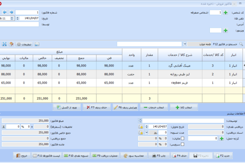The image size is (245, 163).
Task: Click the 251,000 total under جمع column
Action: [81, 99]
